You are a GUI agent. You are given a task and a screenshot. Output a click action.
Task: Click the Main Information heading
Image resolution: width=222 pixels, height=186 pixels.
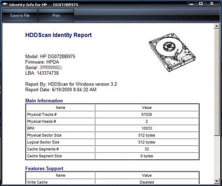tap(44, 101)
